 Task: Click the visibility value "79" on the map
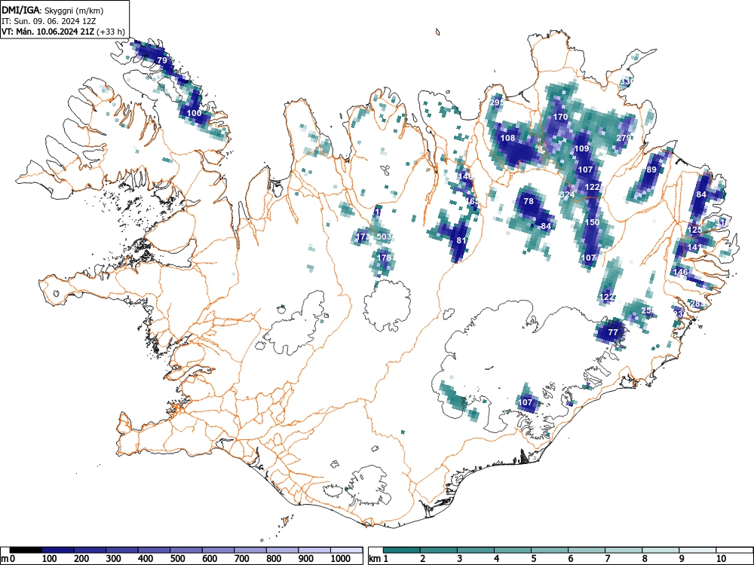coord(162,60)
